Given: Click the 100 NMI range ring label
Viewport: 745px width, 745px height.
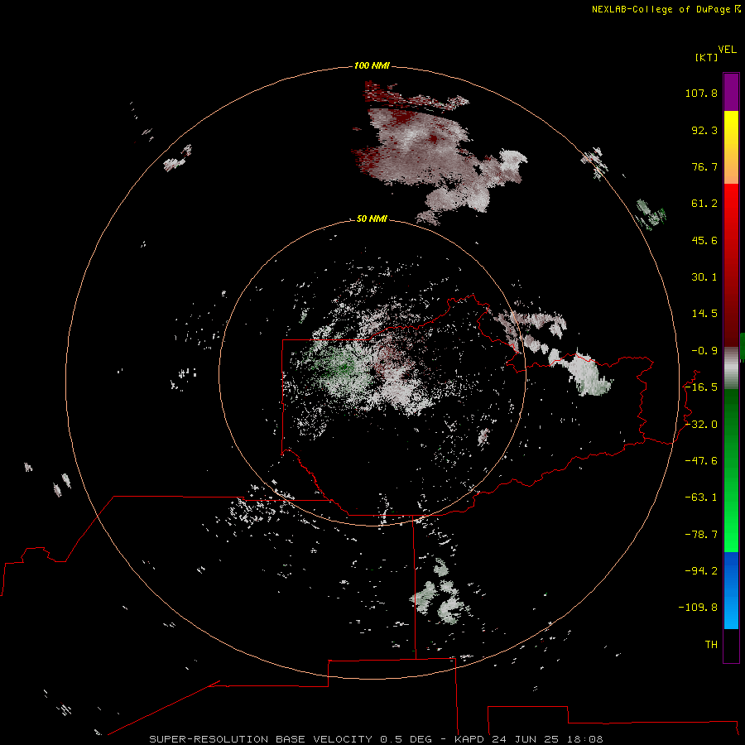Looking at the screenshot, I should (x=372, y=65).
